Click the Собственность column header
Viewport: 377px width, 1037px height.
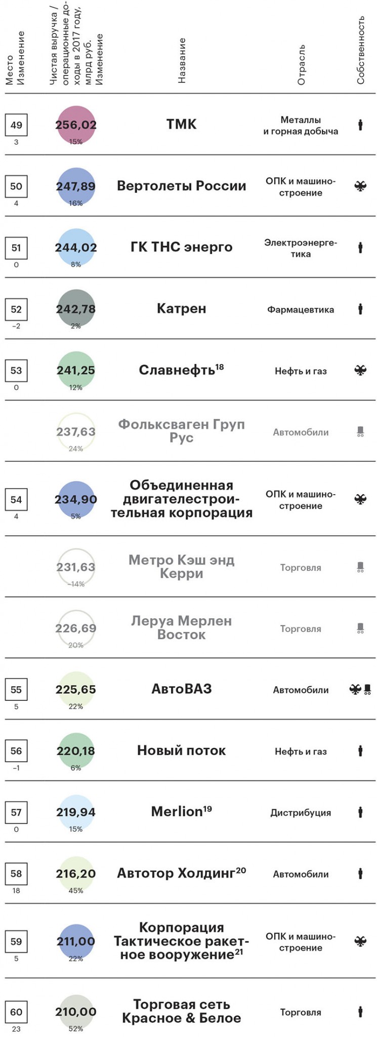[x=360, y=50]
